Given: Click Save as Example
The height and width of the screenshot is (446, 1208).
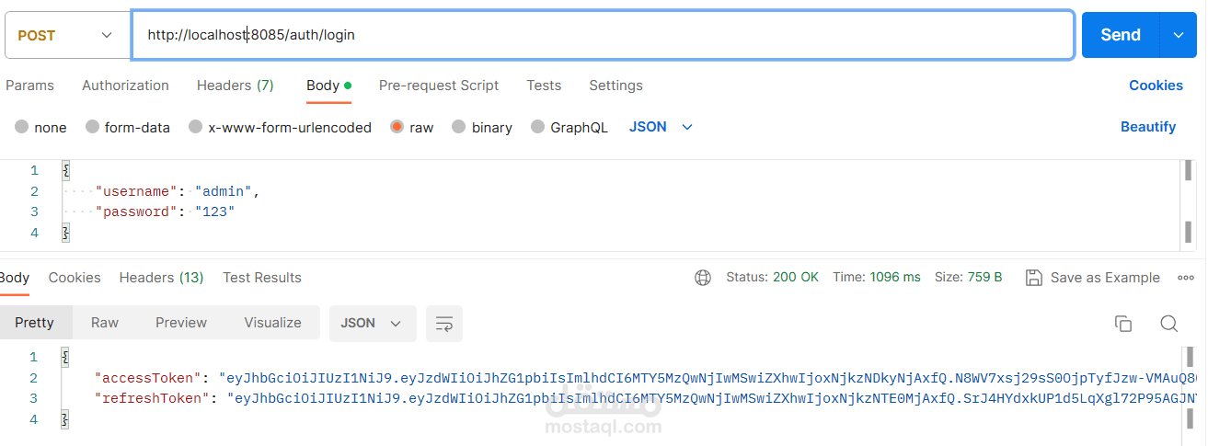Looking at the screenshot, I should [1105, 278].
